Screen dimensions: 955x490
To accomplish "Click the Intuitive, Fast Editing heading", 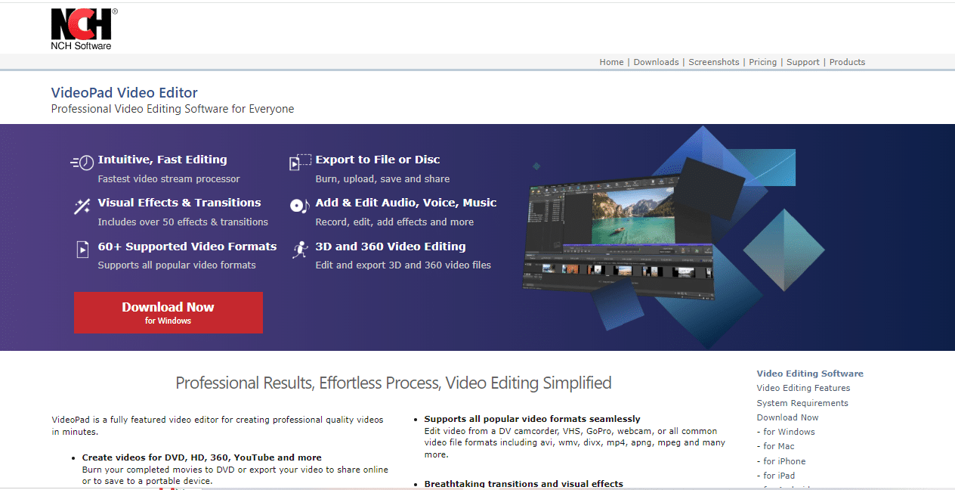I will pos(162,160).
